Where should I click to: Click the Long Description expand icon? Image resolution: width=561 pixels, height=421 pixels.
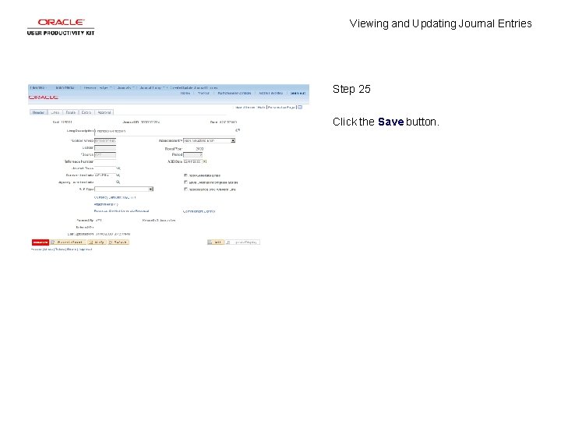238,130
